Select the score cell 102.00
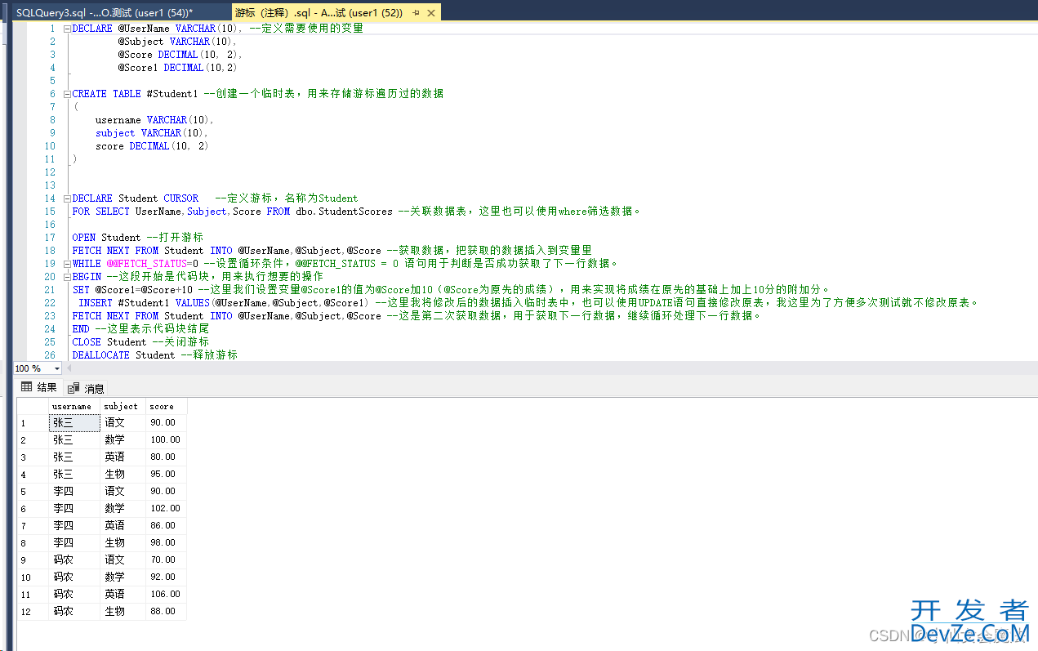Screen dimensions: 1038x651 pos(166,508)
